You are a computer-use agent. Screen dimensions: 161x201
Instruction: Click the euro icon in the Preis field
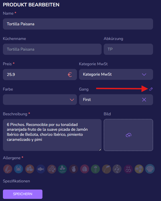pyautogui.click(x=70, y=75)
